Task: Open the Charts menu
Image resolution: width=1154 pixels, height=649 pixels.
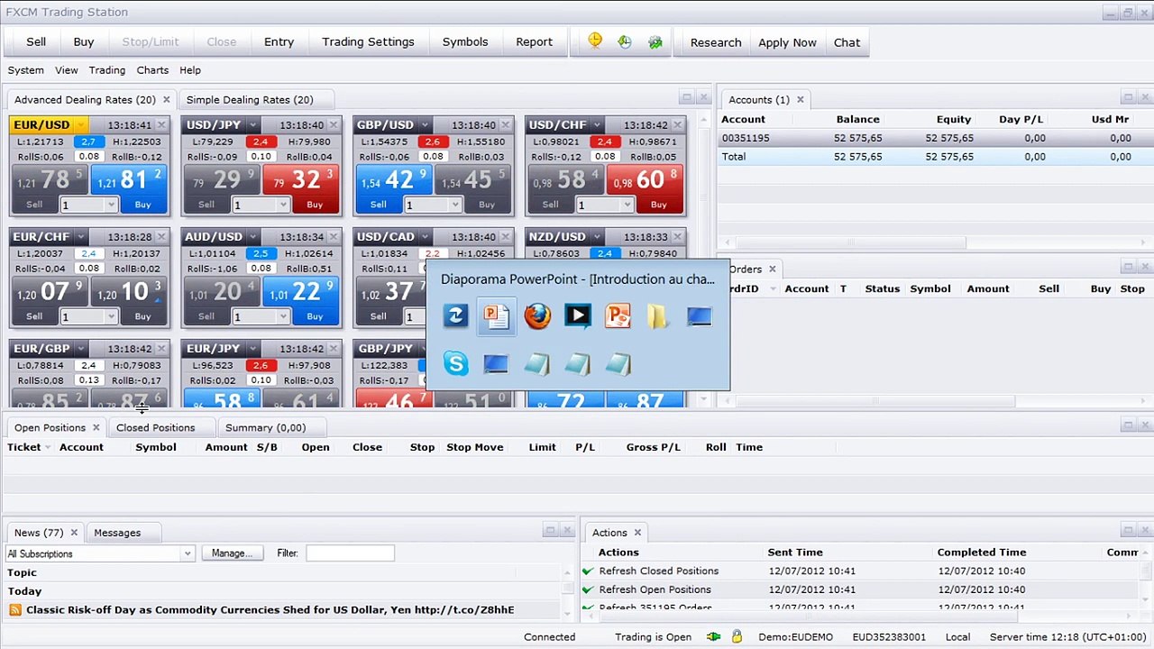Action: (x=152, y=70)
